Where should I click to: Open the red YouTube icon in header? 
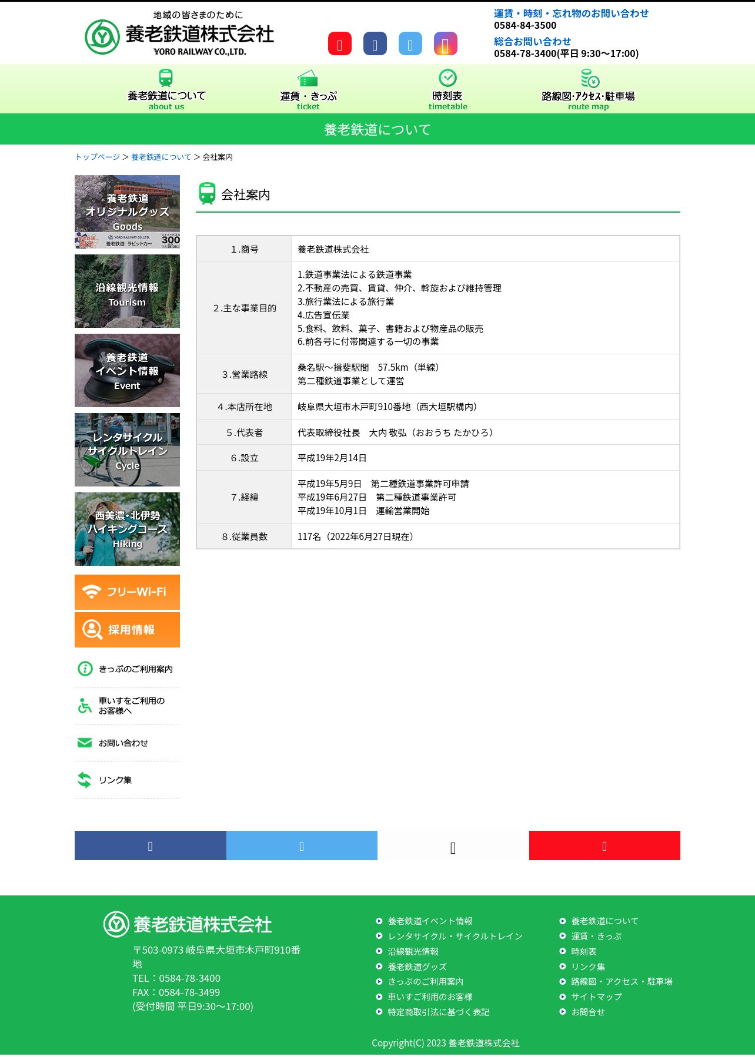pyautogui.click(x=340, y=44)
